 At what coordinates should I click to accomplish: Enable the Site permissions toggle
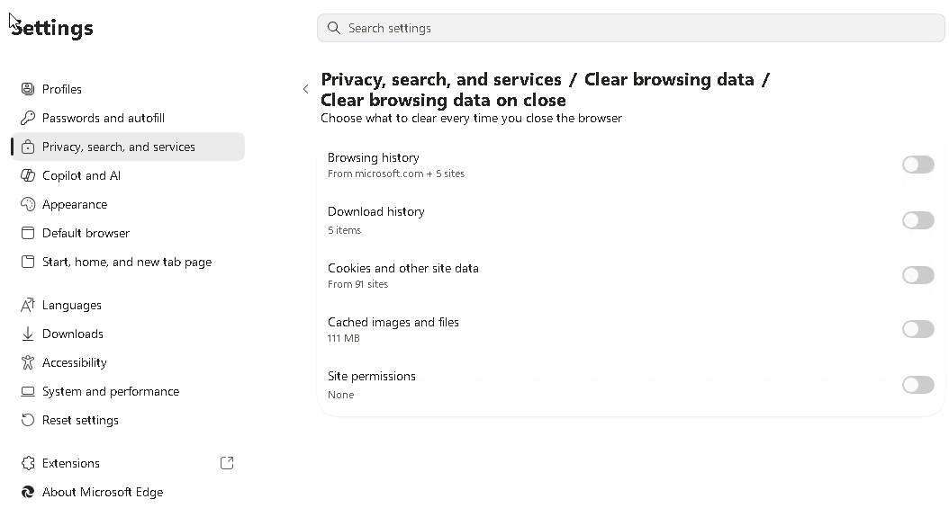[x=918, y=385]
